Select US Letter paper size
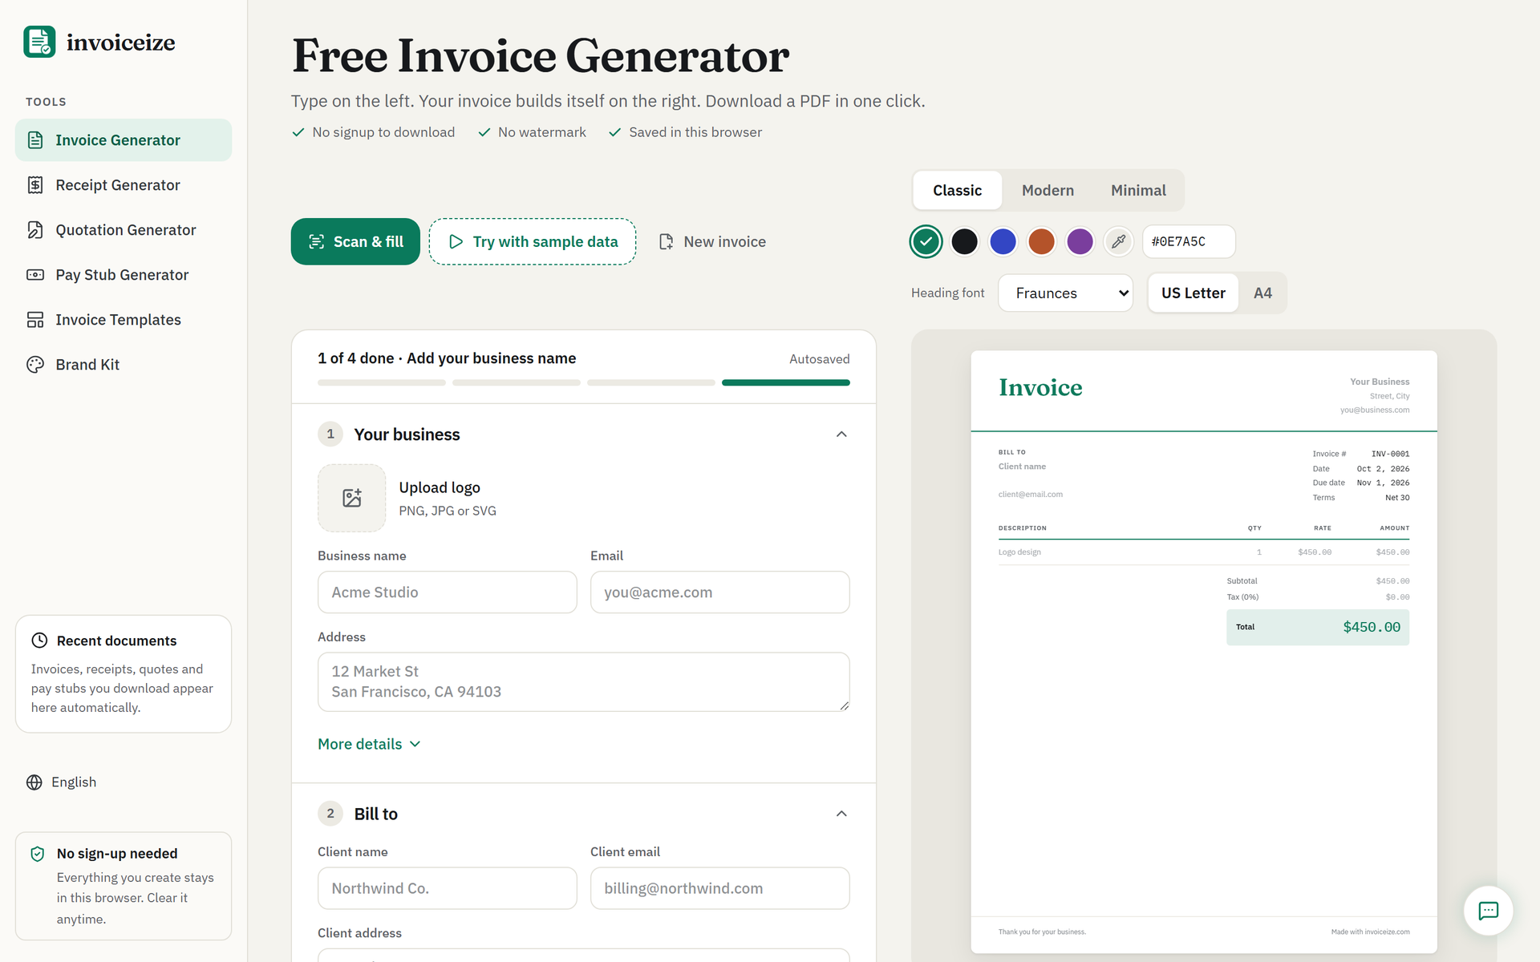The image size is (1540, 962). tap(1193, 293)
